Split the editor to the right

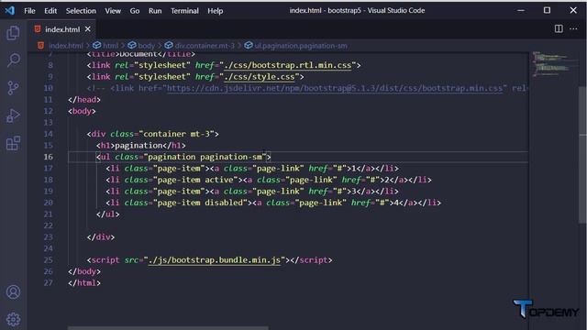pos(559,28)
